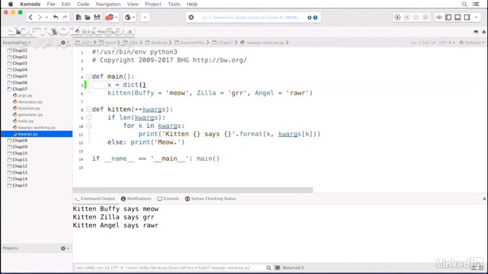The image size is (488, 274).
Task: Click the globe preview icon
Action: [x=128, y=18]
